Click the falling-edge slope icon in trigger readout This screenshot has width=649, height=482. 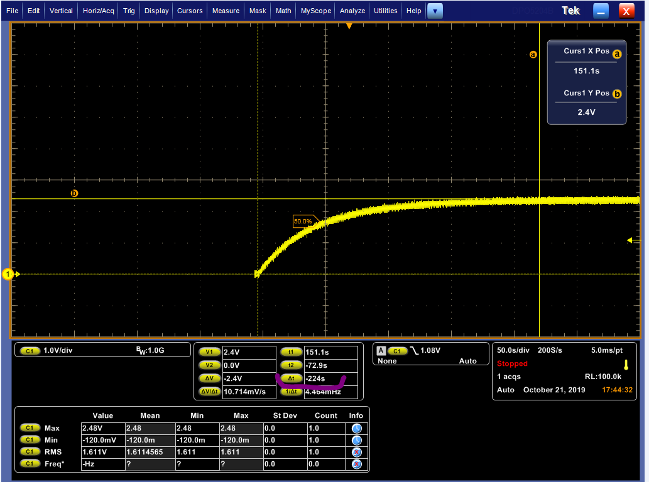[413, 351]
